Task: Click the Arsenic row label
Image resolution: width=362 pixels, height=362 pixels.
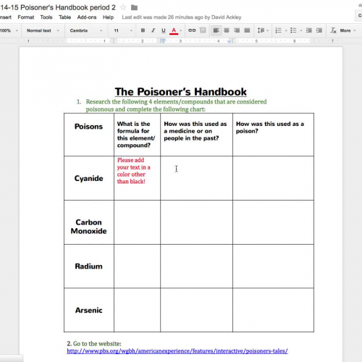Action: click(88, 310)
